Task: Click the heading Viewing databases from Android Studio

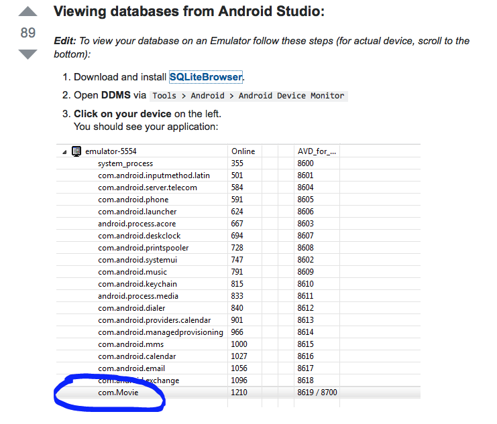Action: coord(189,11)
